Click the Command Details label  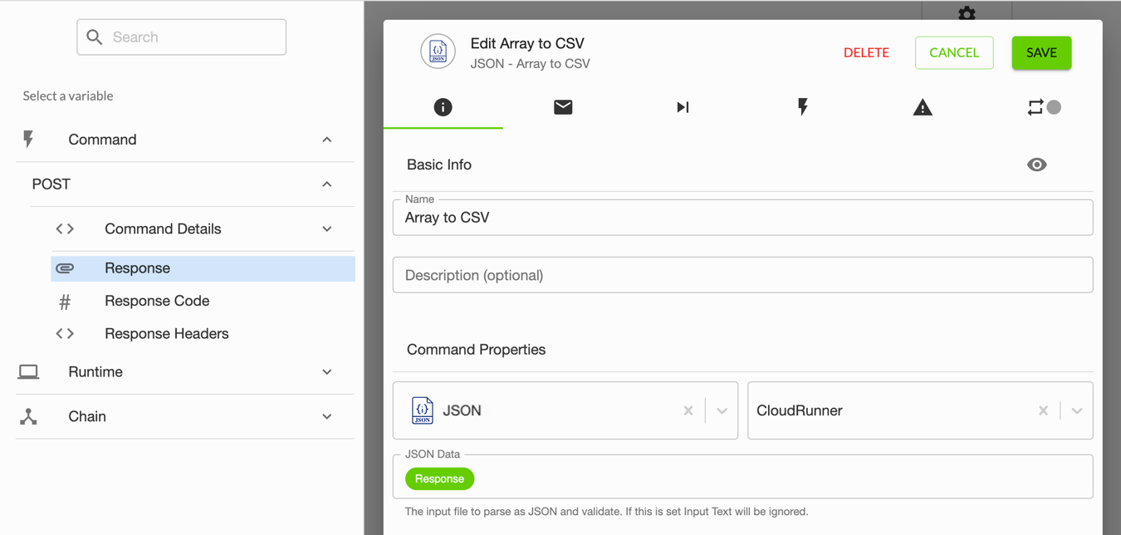coord(163,228)
